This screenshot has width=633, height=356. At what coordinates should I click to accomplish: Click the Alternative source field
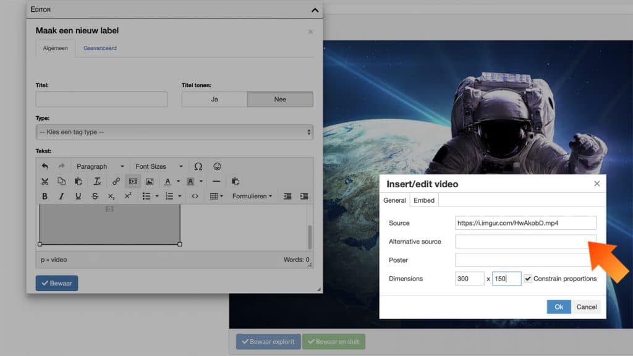coord(525,242)
